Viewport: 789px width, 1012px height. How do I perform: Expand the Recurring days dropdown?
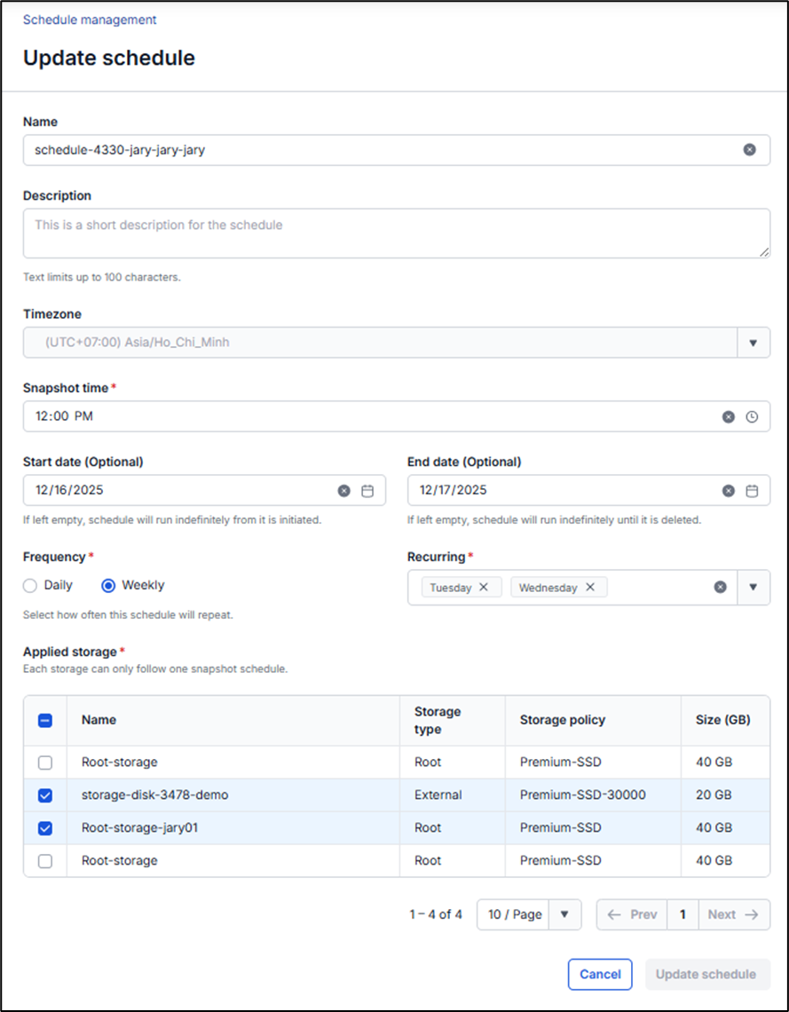(x=753, y=587)
